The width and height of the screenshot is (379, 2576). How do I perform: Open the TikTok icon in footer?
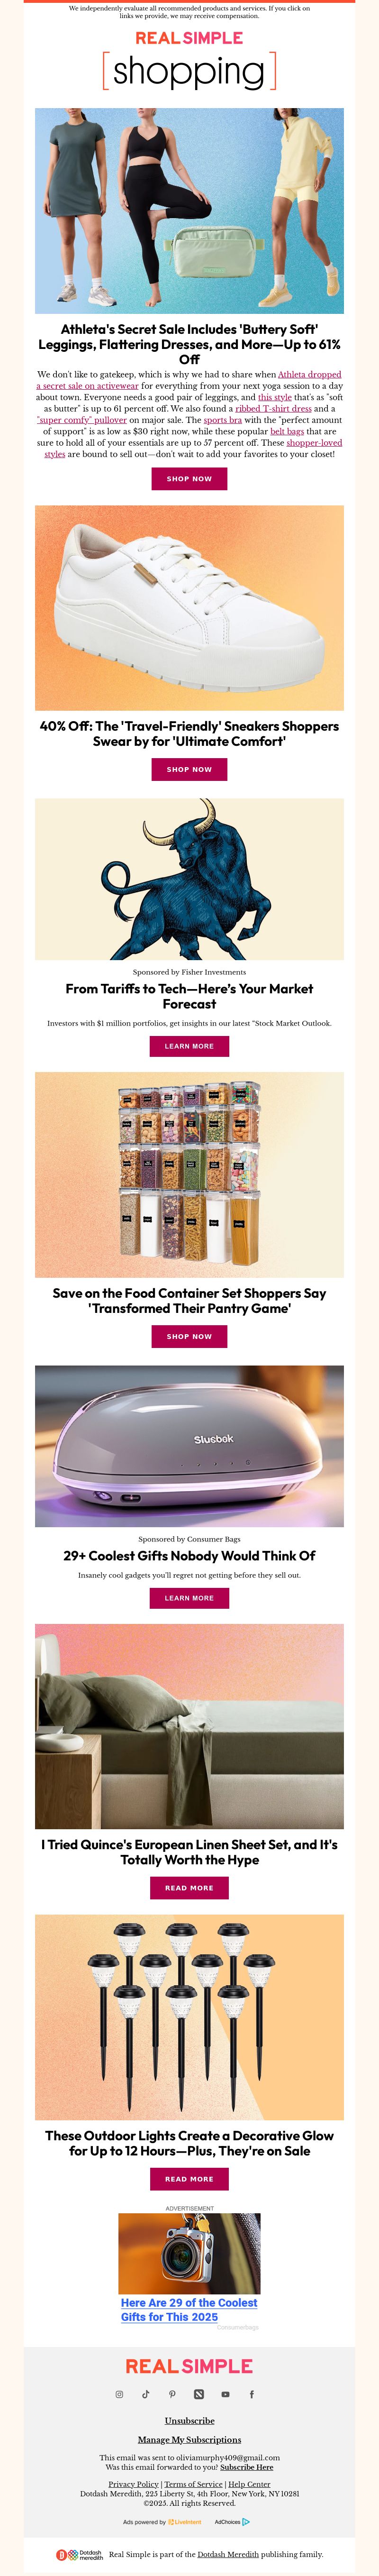145,2395
